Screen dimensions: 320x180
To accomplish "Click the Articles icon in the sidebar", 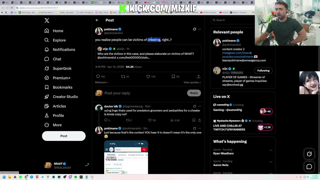I will [x=47, y=106].
